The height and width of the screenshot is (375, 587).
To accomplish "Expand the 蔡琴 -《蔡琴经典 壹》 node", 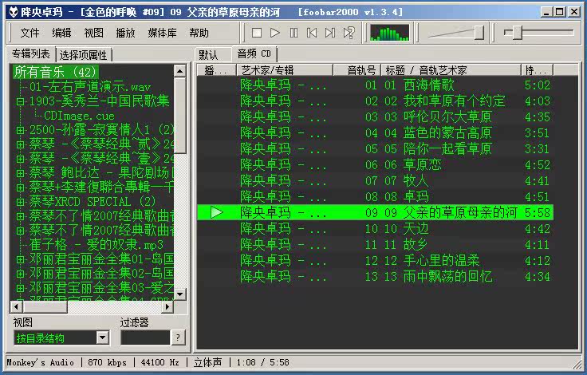I will point(20,159).
